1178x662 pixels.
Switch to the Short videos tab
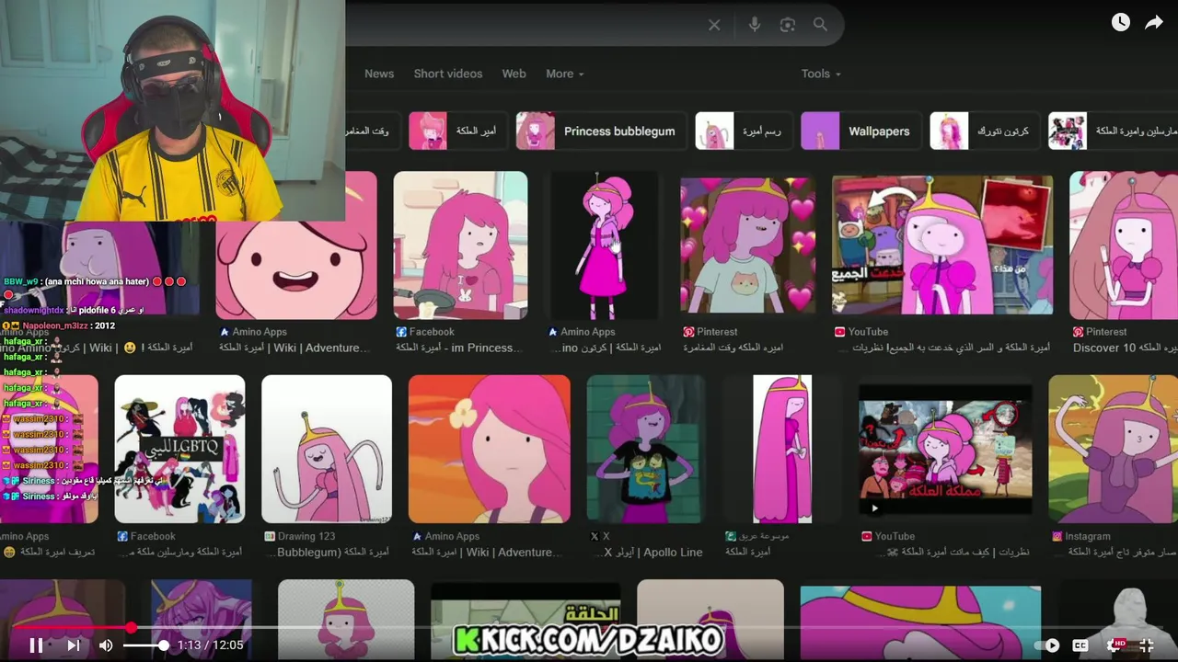448,74
